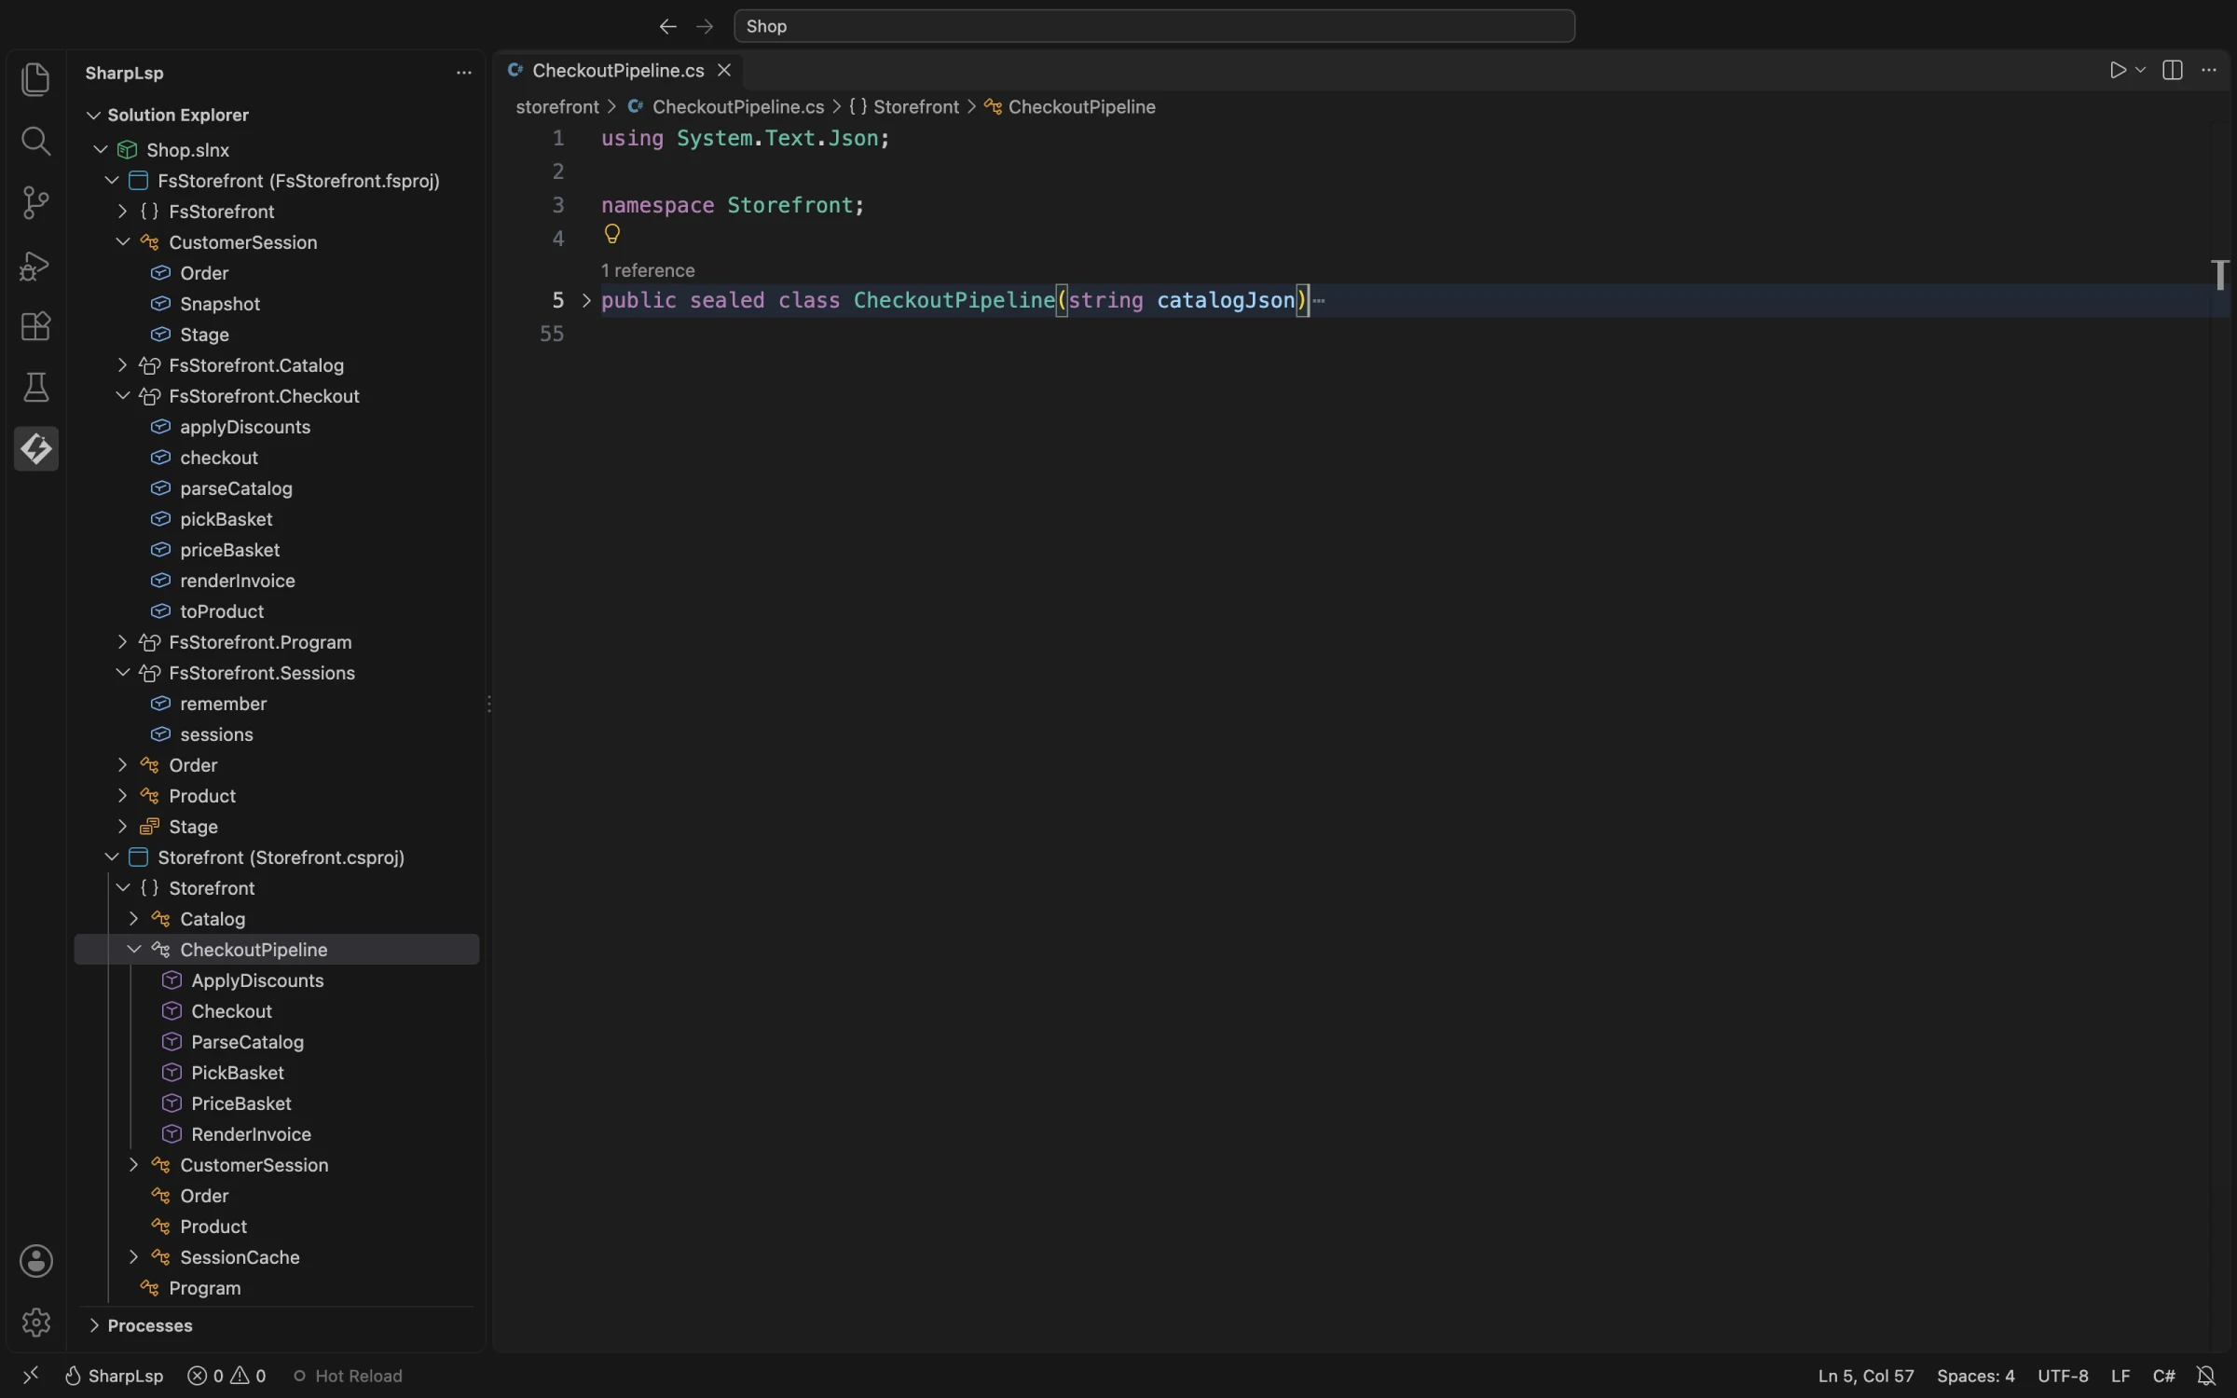Click the Storefront namespace breadcrumb

904,107
